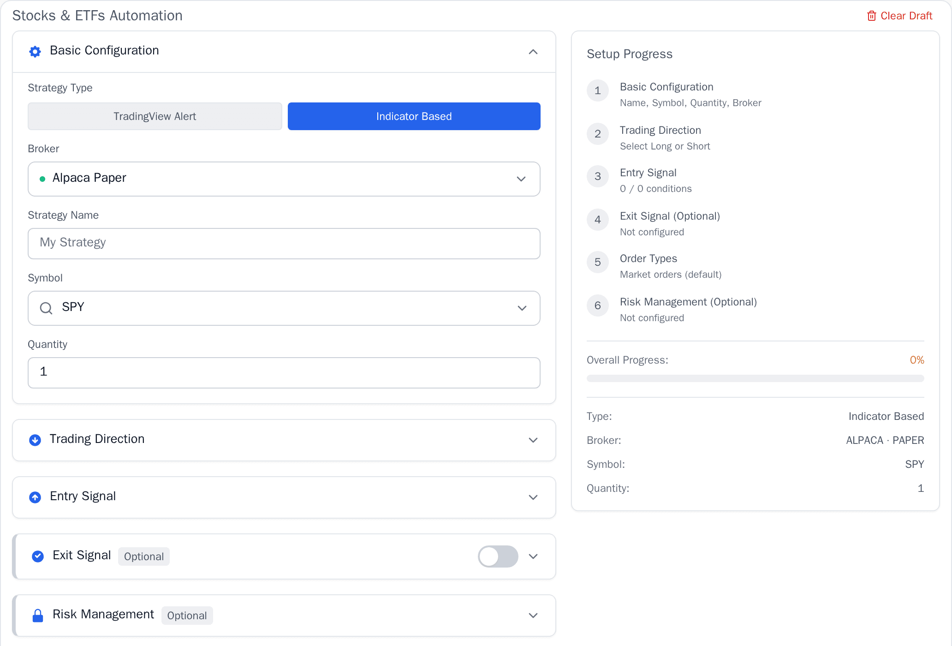Click step 2 circle in Setup Progress
Viewport: 952px width, 646px height.
tap(598, 134)
